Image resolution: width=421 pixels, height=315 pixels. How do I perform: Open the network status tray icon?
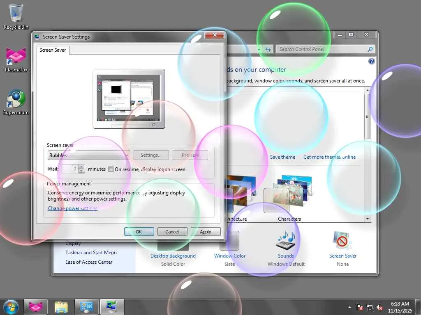click(x=370, y=307)
